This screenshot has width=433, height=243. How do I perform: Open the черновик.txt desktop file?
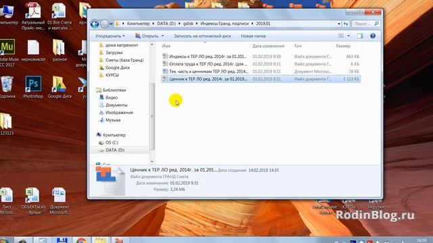(x=33, y=51)
